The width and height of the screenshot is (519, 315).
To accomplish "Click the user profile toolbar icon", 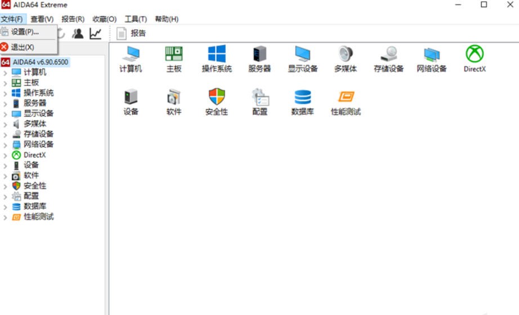I will point(78,33).
